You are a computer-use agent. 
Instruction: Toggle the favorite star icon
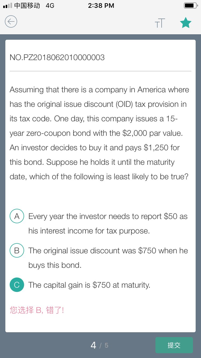pyautogui.click(x=185, y=23)
